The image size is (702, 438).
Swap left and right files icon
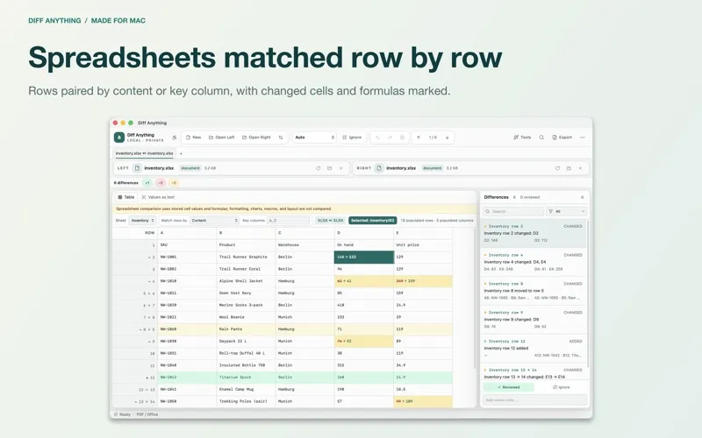(x=281, y=138)
